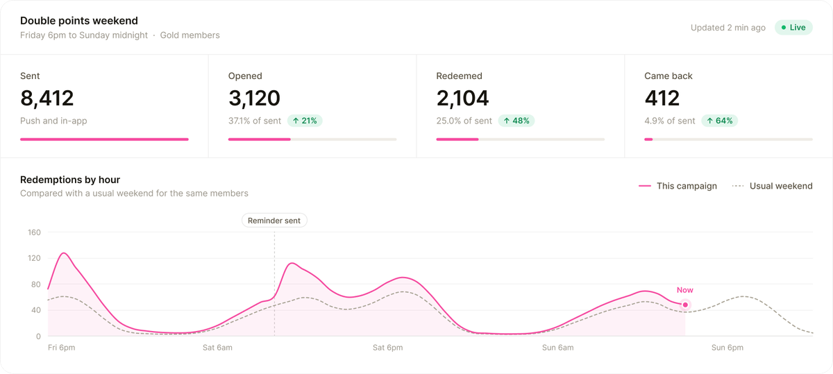Click the 21% increase badge under Opened
Screen dimensions: 833x374
coord(305,121)
